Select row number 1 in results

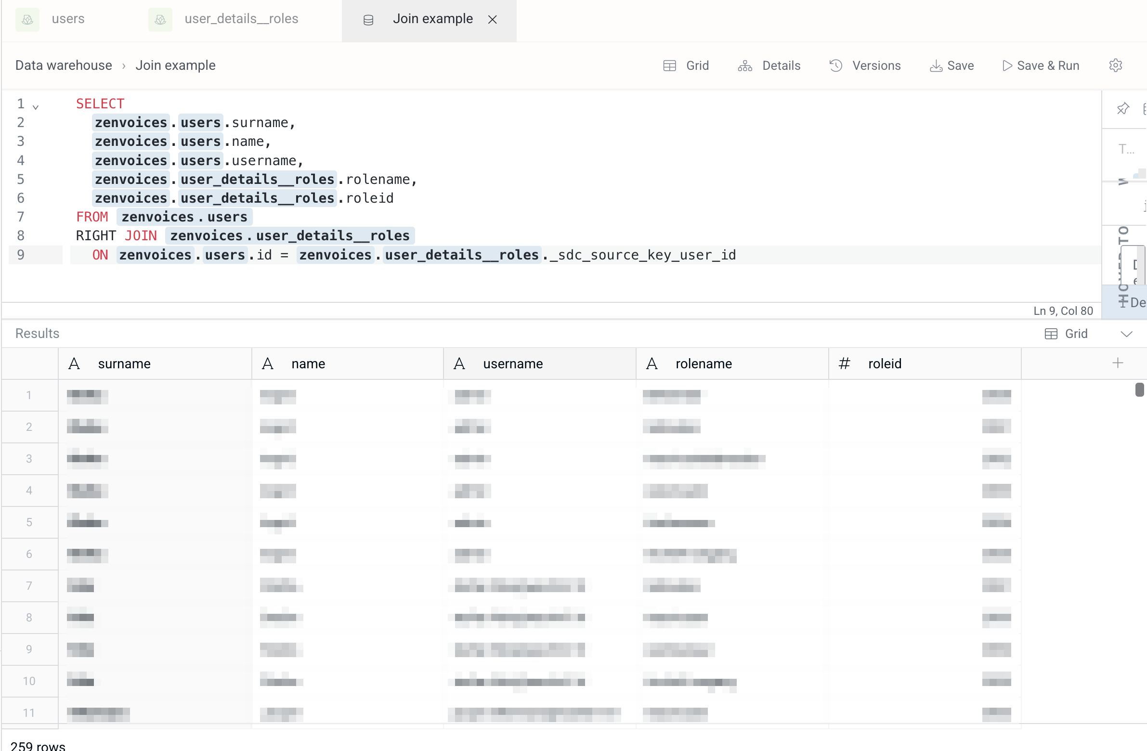29,396
